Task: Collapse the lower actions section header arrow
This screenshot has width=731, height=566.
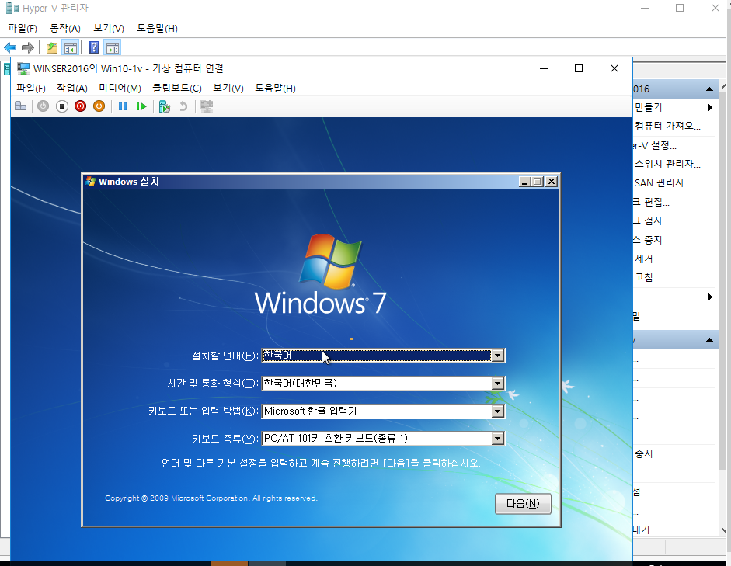Action: point(709,339)
